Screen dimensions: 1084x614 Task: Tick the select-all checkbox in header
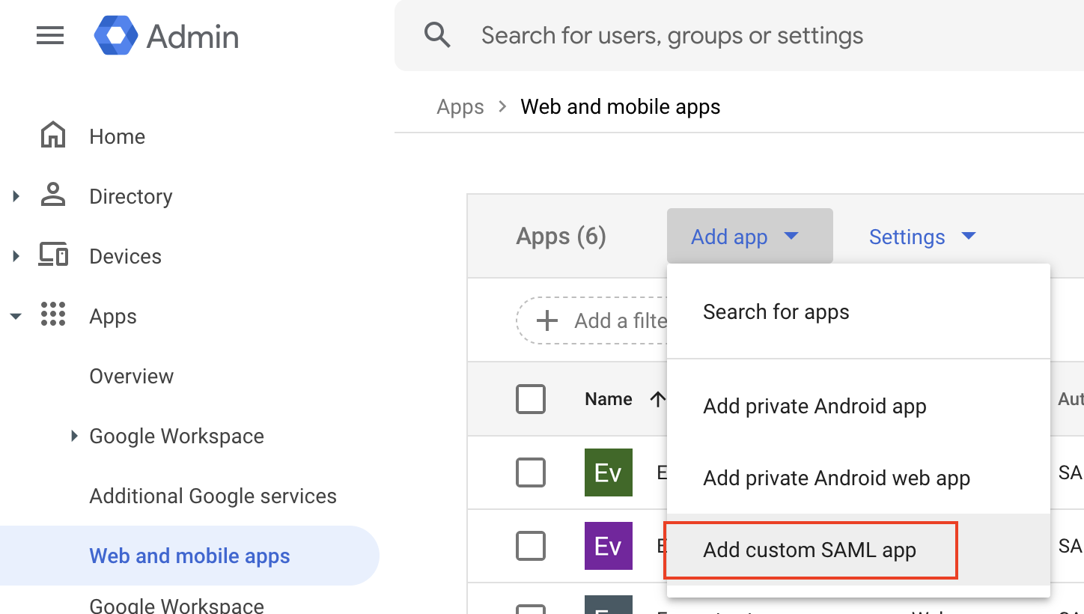tap(531, 399)
